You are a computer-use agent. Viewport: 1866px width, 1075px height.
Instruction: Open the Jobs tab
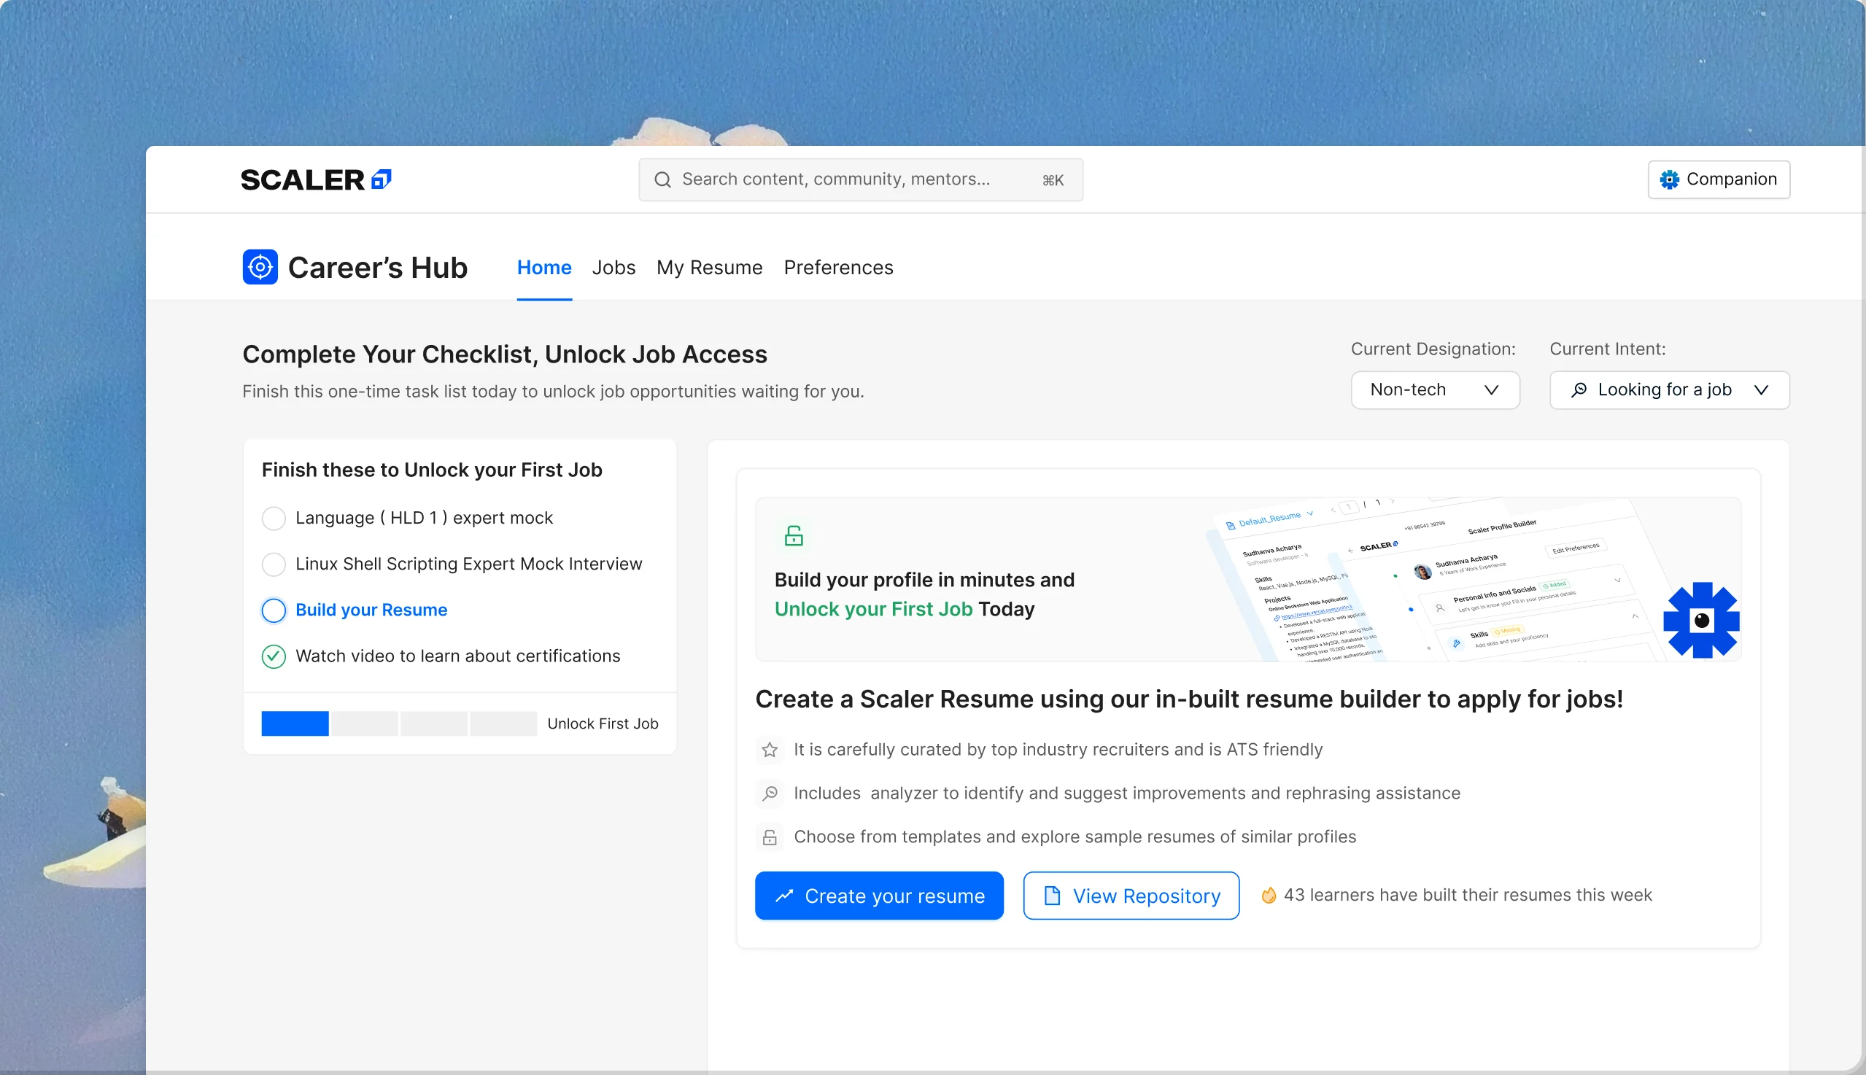(613, 267)
